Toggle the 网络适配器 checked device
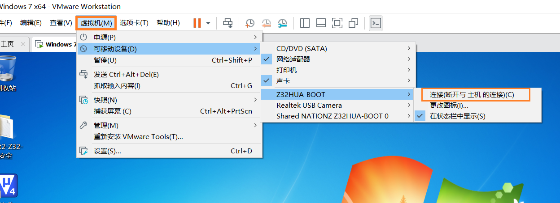Image resolution: width=560 pixels, height=203 pixels. (338, 59)
